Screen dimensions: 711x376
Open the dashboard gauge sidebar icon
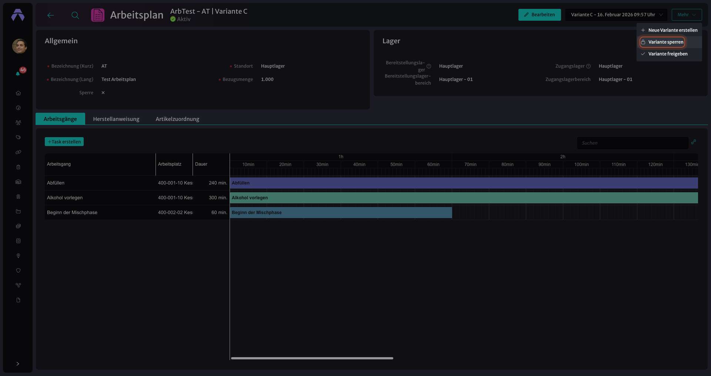[x=18, y=108]
